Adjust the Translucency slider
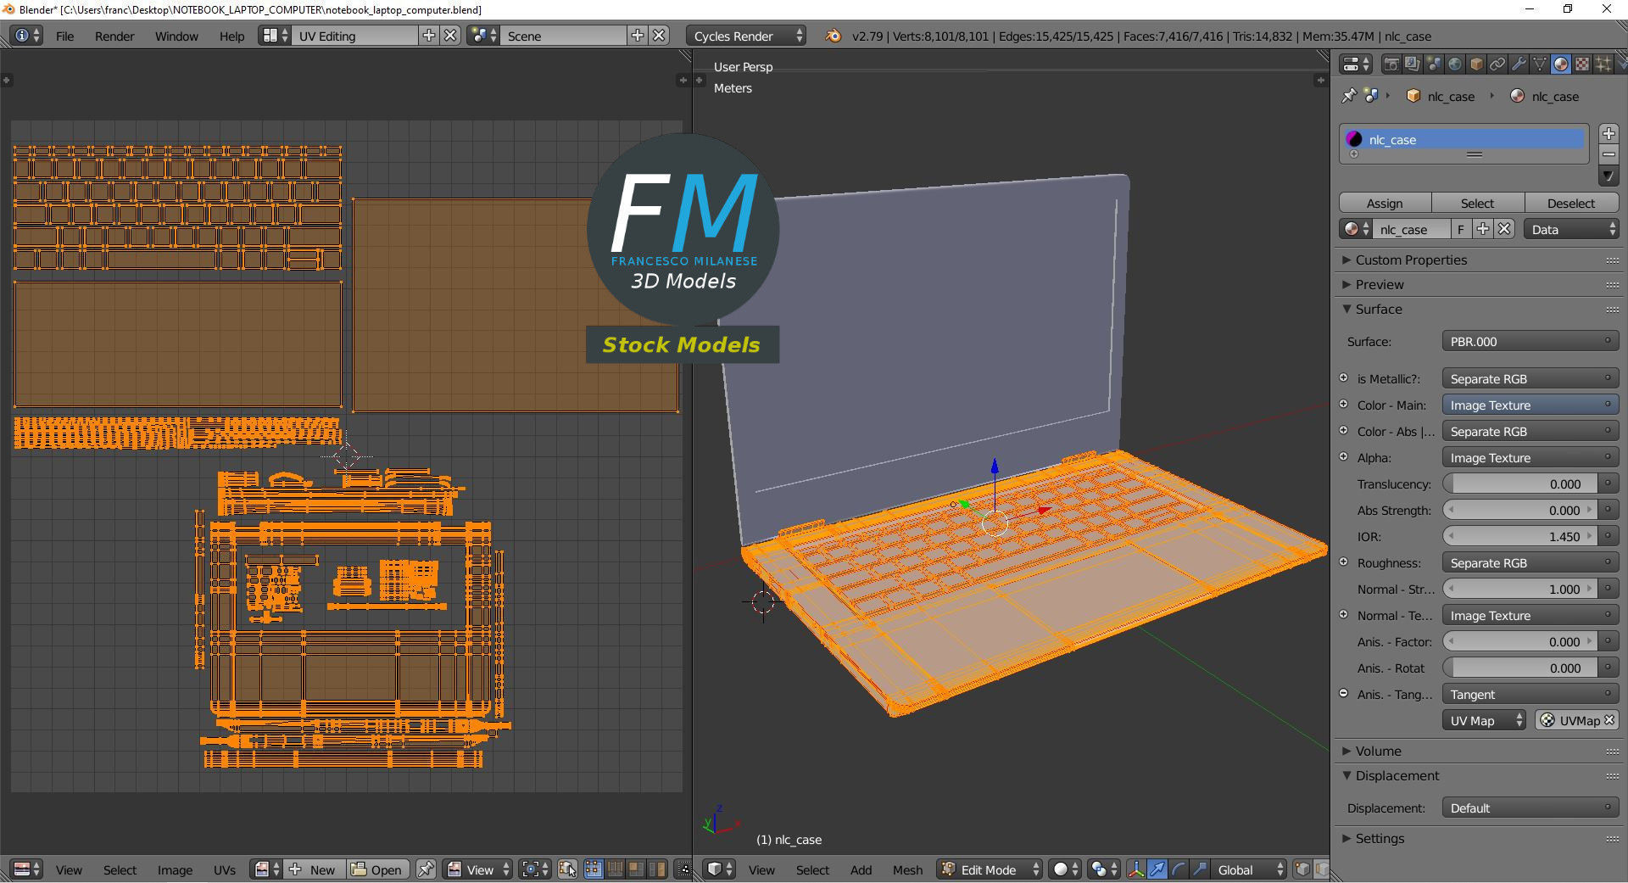The image size is (1628, 883). tap(1520, 483)
